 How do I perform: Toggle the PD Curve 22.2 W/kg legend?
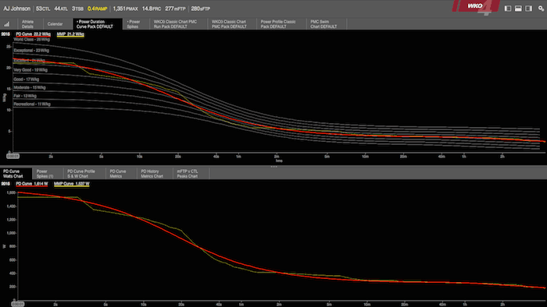coord(33,34)
